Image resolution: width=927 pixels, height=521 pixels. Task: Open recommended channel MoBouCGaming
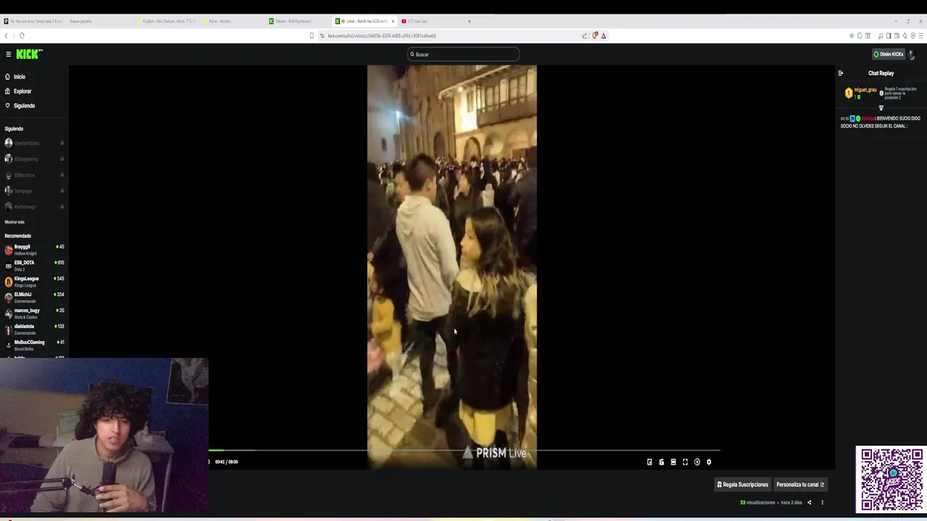34,345
